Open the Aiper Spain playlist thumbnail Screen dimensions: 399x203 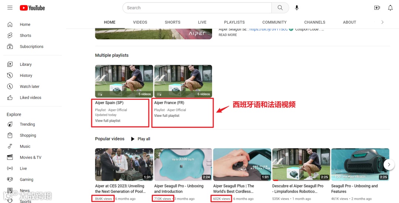(x=124, y=81)
